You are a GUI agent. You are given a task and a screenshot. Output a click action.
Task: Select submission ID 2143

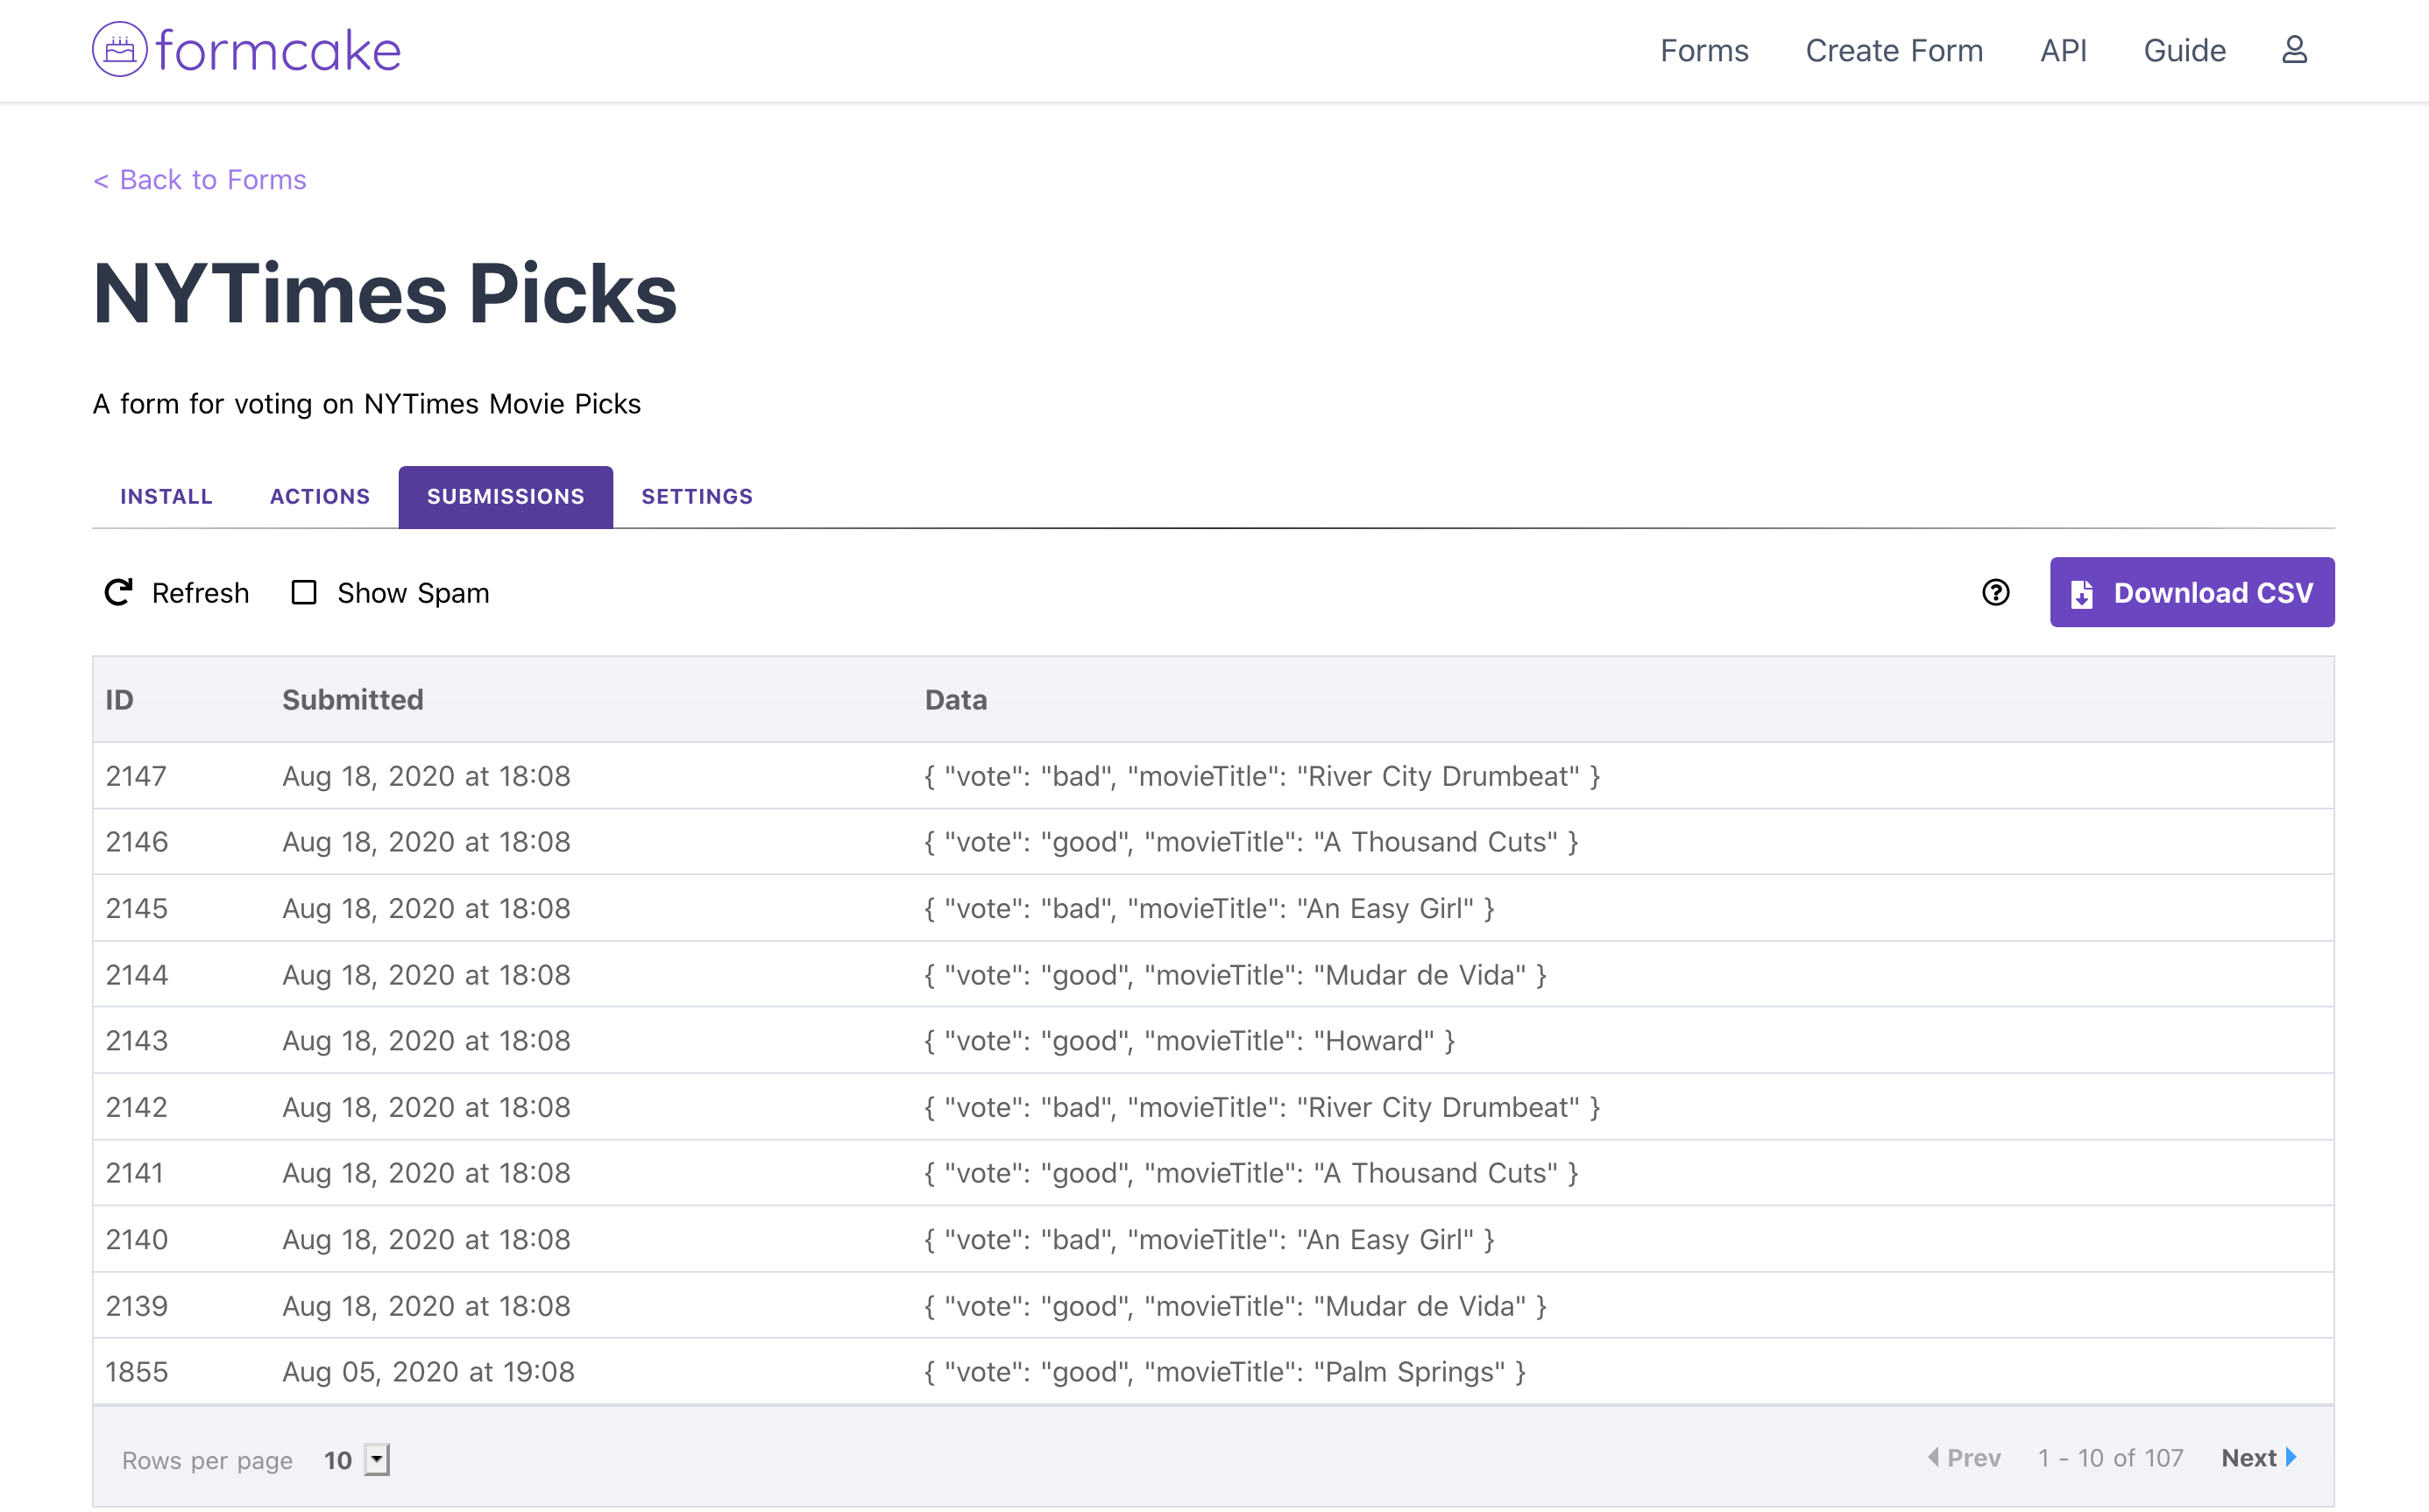(137, 1041)
